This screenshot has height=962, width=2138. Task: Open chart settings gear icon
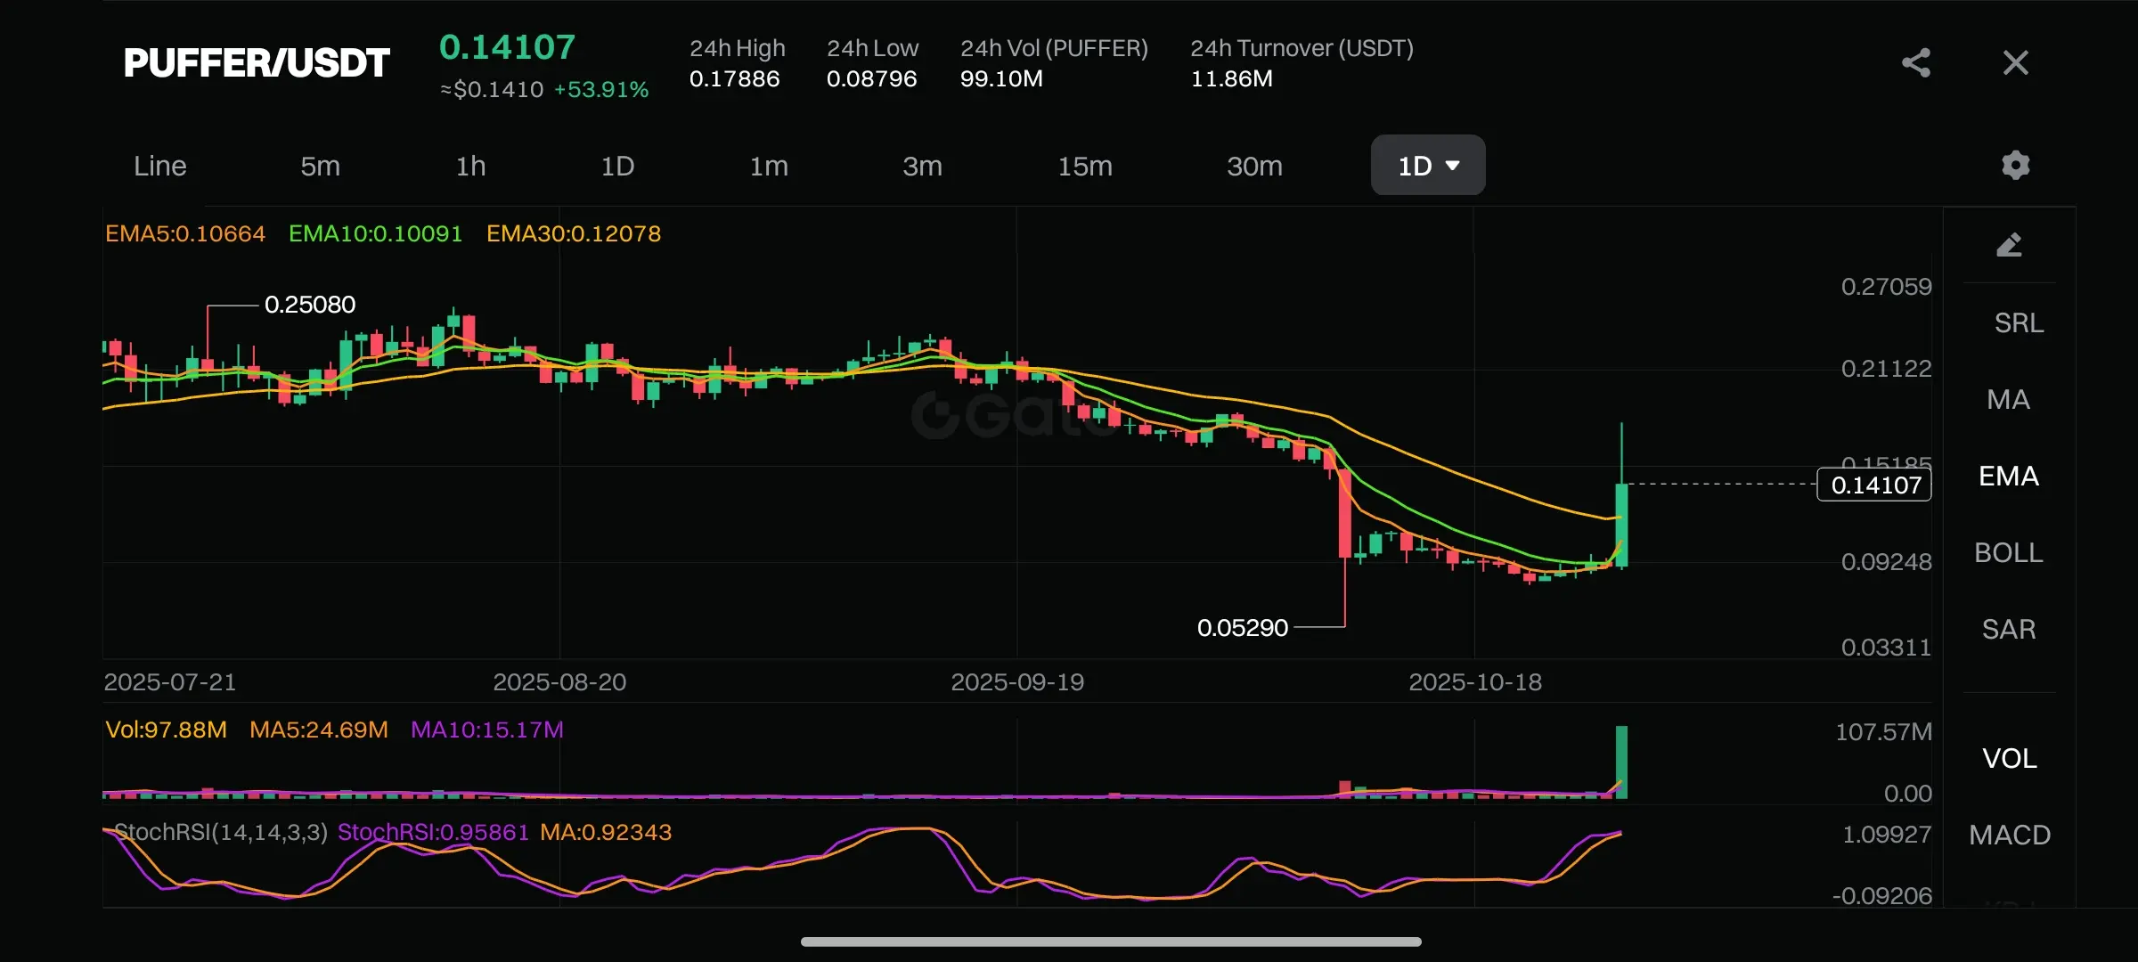pos(2015,165)
